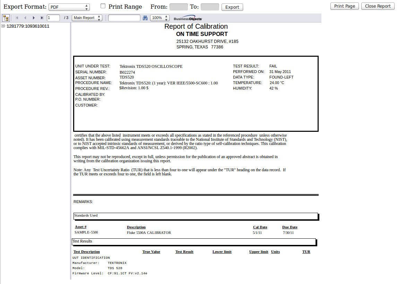
Task: Expand the 1281779:1093610011 tree node
Action: pyautogui.click(x=3, y=26)
